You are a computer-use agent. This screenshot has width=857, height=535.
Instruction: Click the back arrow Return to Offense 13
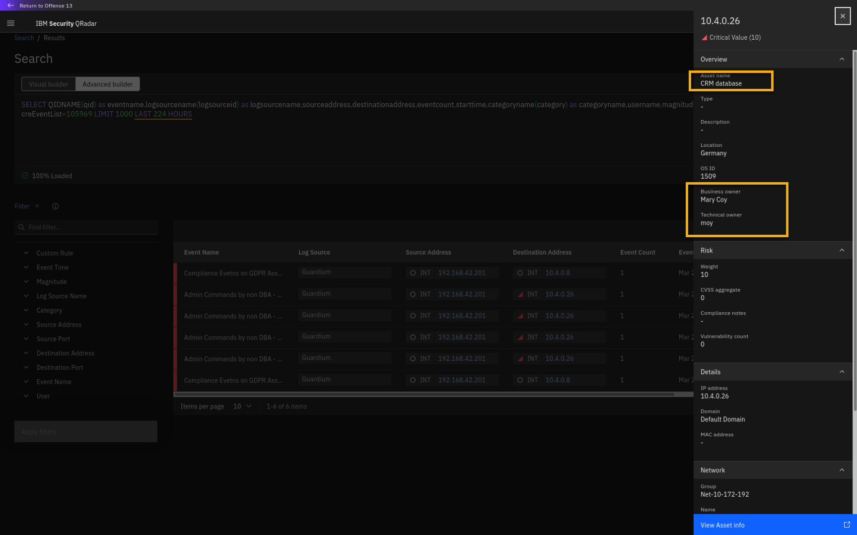pos(10,5)
